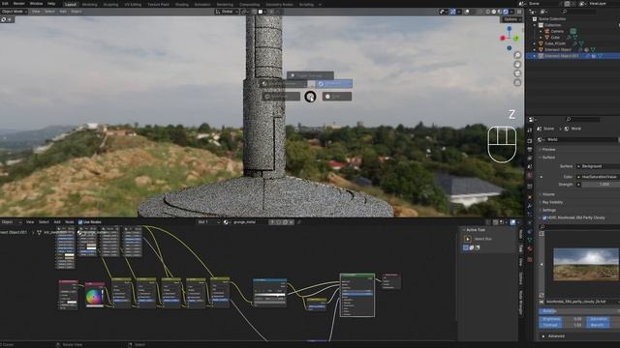Toggle the HDRI Kloofendal checkbox
The width and height of the screenshot is (620, 348).
point(544,217)
